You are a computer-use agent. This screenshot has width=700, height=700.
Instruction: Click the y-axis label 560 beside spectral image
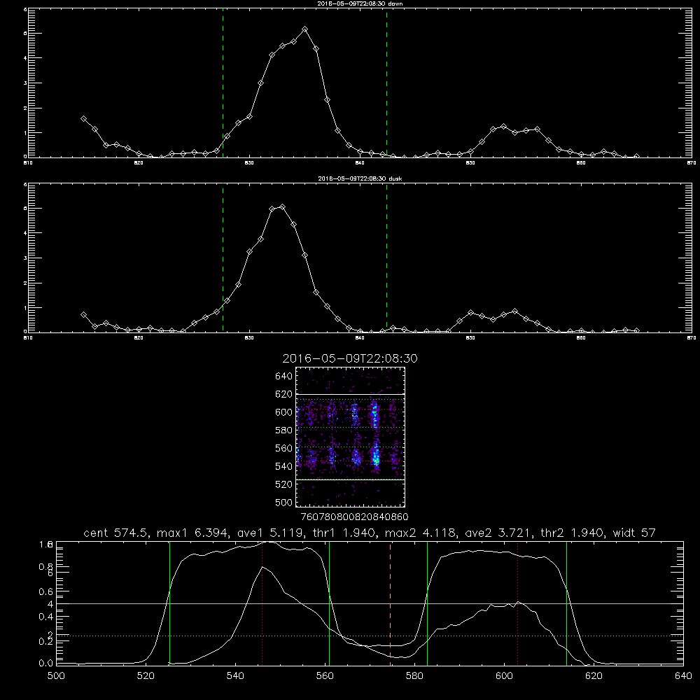pyautogui.click(x=283, y=448)
